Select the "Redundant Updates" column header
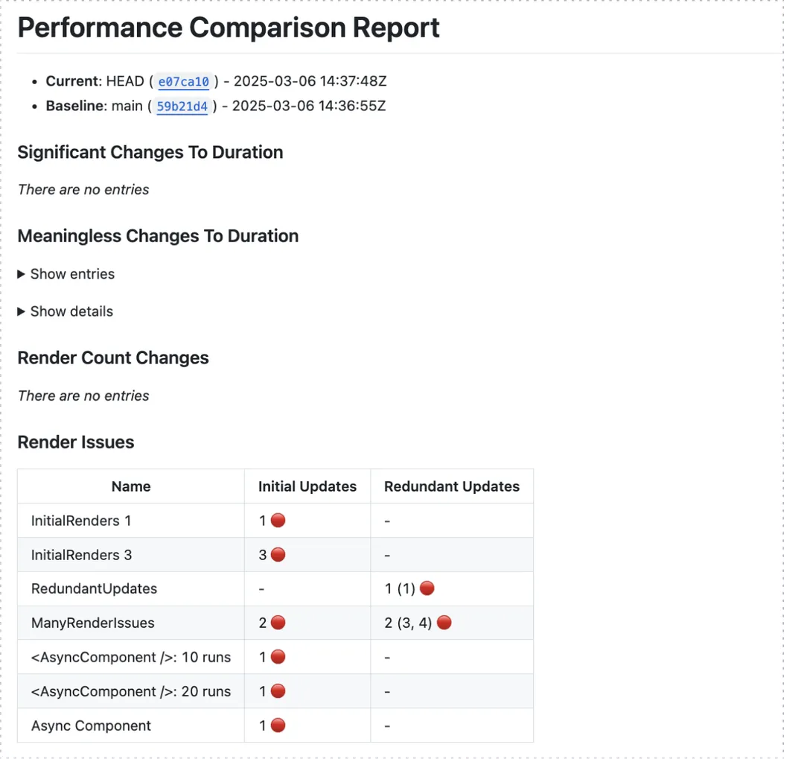Screen dimensions: 804x759 (451, 486)
